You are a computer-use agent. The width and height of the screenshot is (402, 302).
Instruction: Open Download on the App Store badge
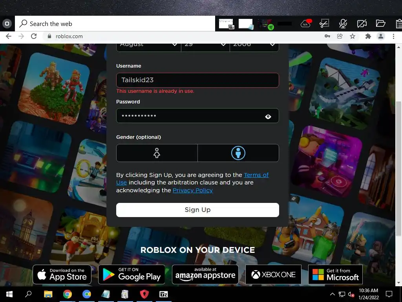point(62,274)
